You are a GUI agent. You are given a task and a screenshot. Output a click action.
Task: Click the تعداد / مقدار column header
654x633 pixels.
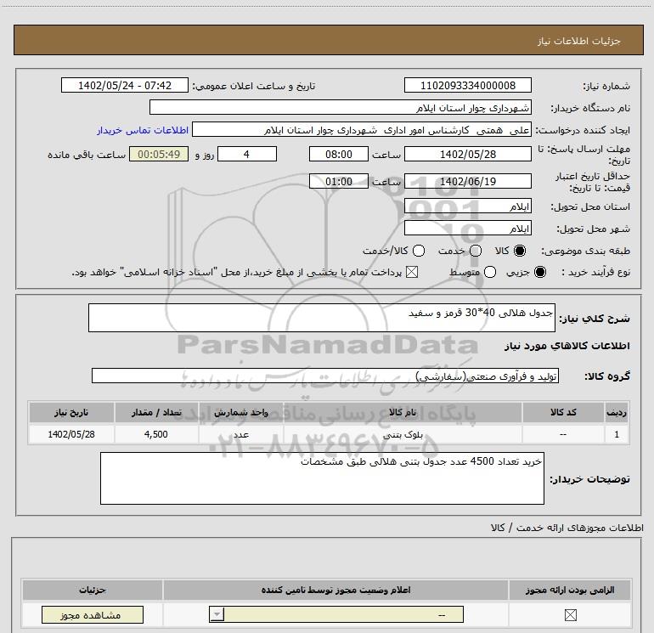pyautogui.click(x=156, y=412)
